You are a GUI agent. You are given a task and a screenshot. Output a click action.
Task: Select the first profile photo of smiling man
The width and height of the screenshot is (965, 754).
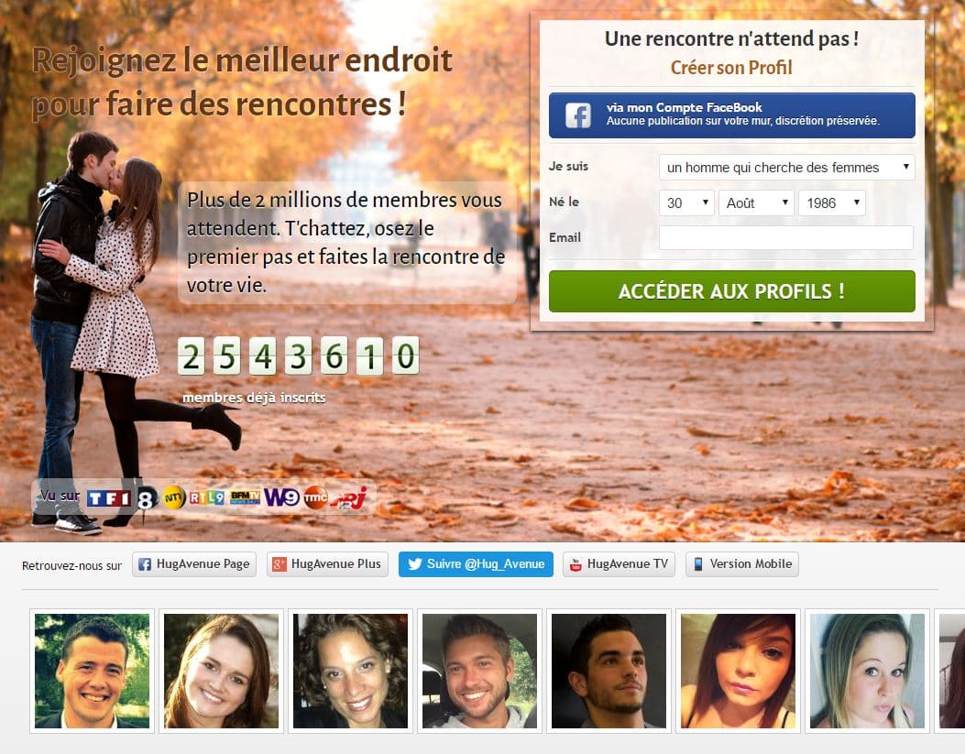pyautogui.click(x=92, y=671)
